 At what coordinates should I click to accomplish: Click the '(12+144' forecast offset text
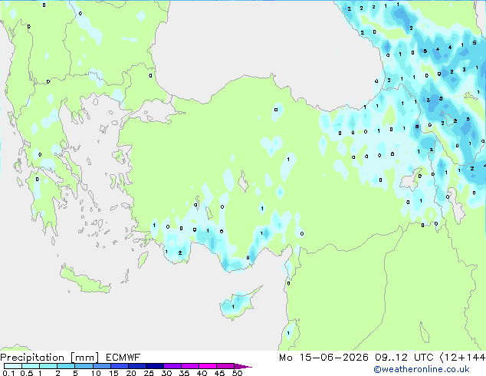click(x=463, y=358)
